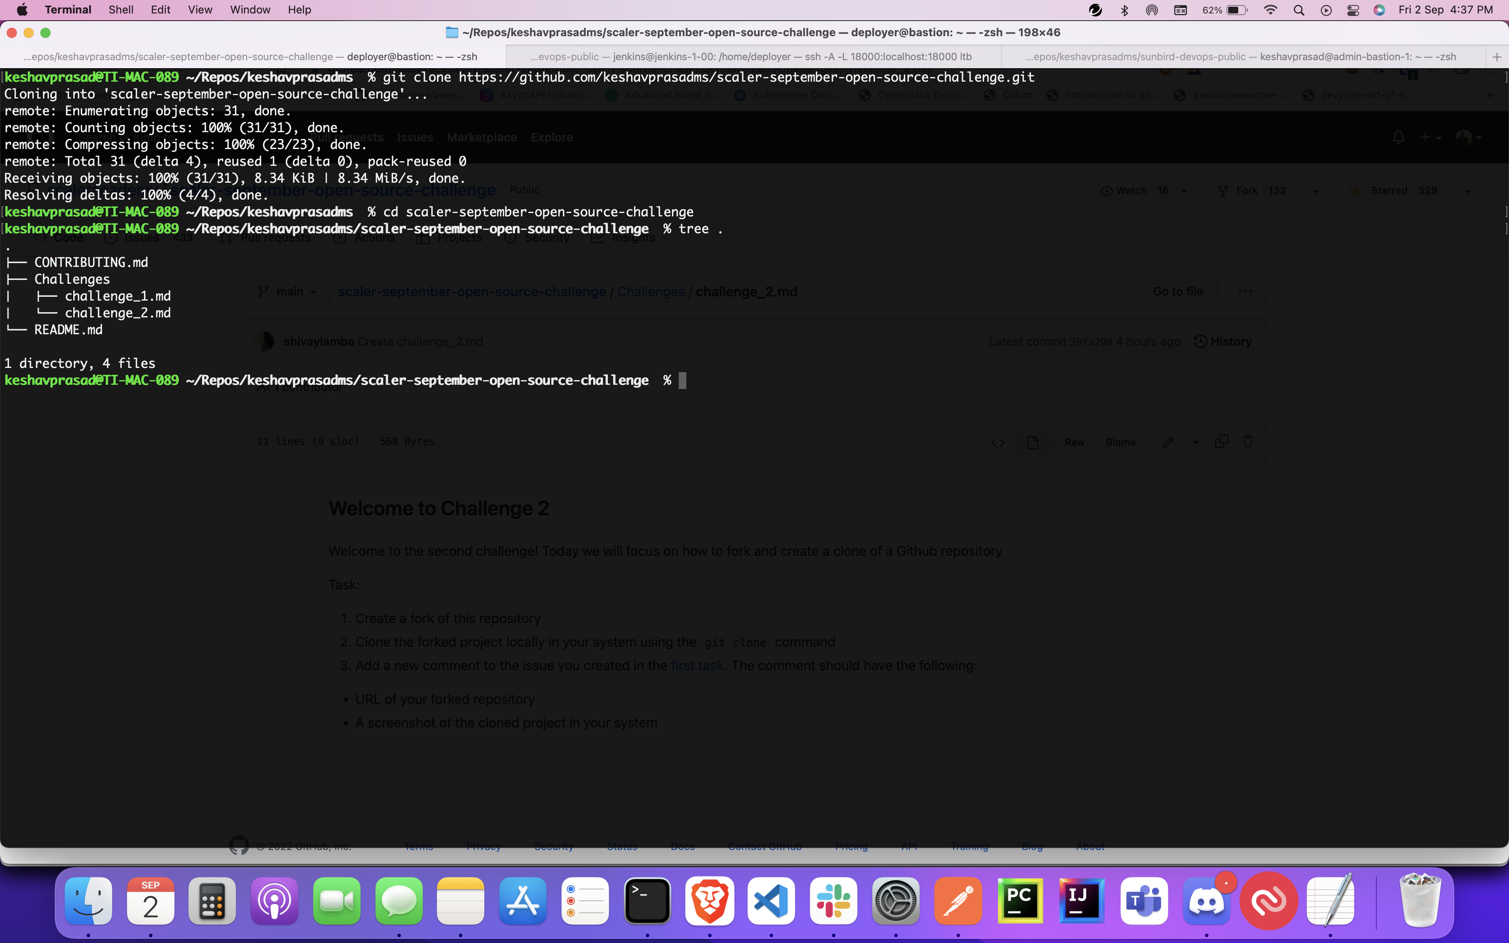Open the View menu in the Terminal menu bar
The height and width of the screenshot is (943, 1509).
pos(200,10)
